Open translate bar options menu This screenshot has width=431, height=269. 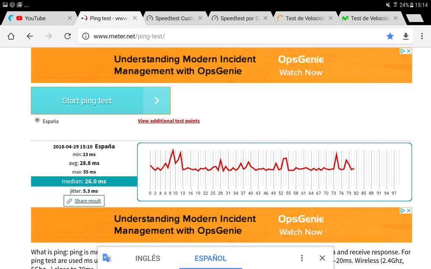point(302,258)
